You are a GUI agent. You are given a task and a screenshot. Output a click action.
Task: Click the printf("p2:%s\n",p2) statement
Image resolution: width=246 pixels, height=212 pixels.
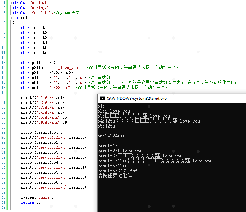coord(44,103)
